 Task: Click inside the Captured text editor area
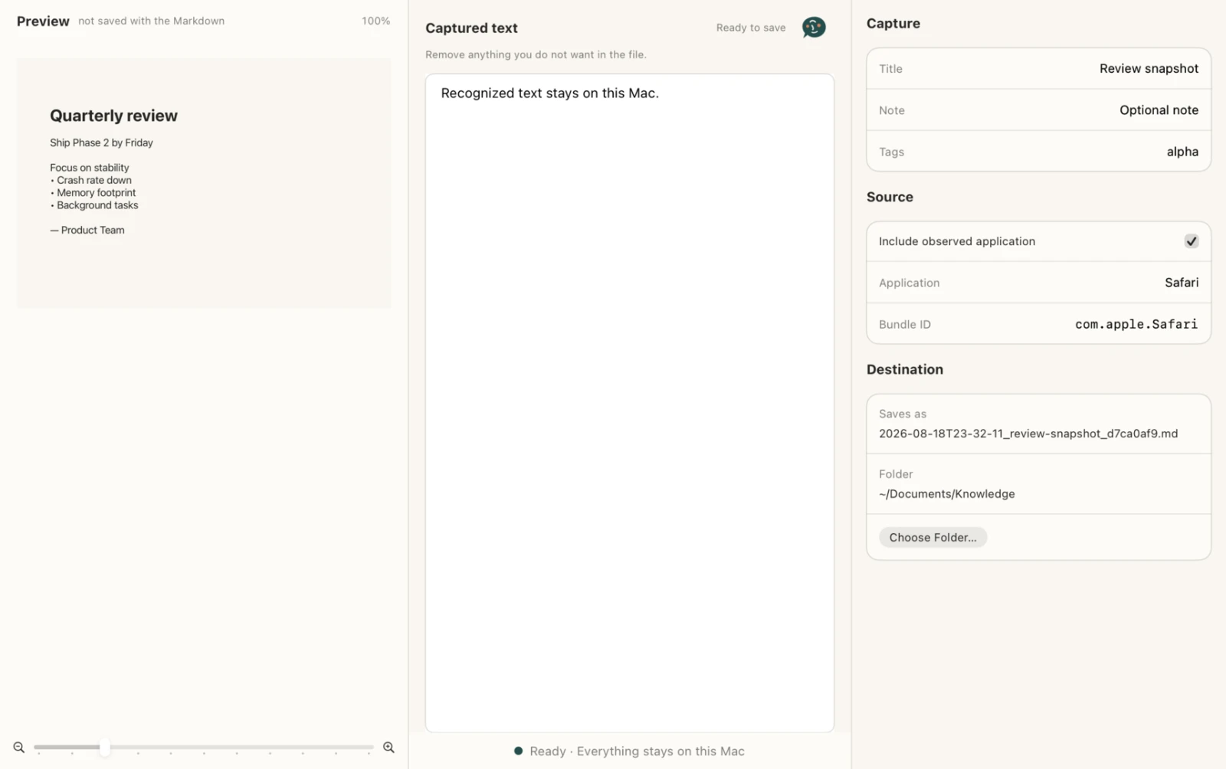point(629,403)
